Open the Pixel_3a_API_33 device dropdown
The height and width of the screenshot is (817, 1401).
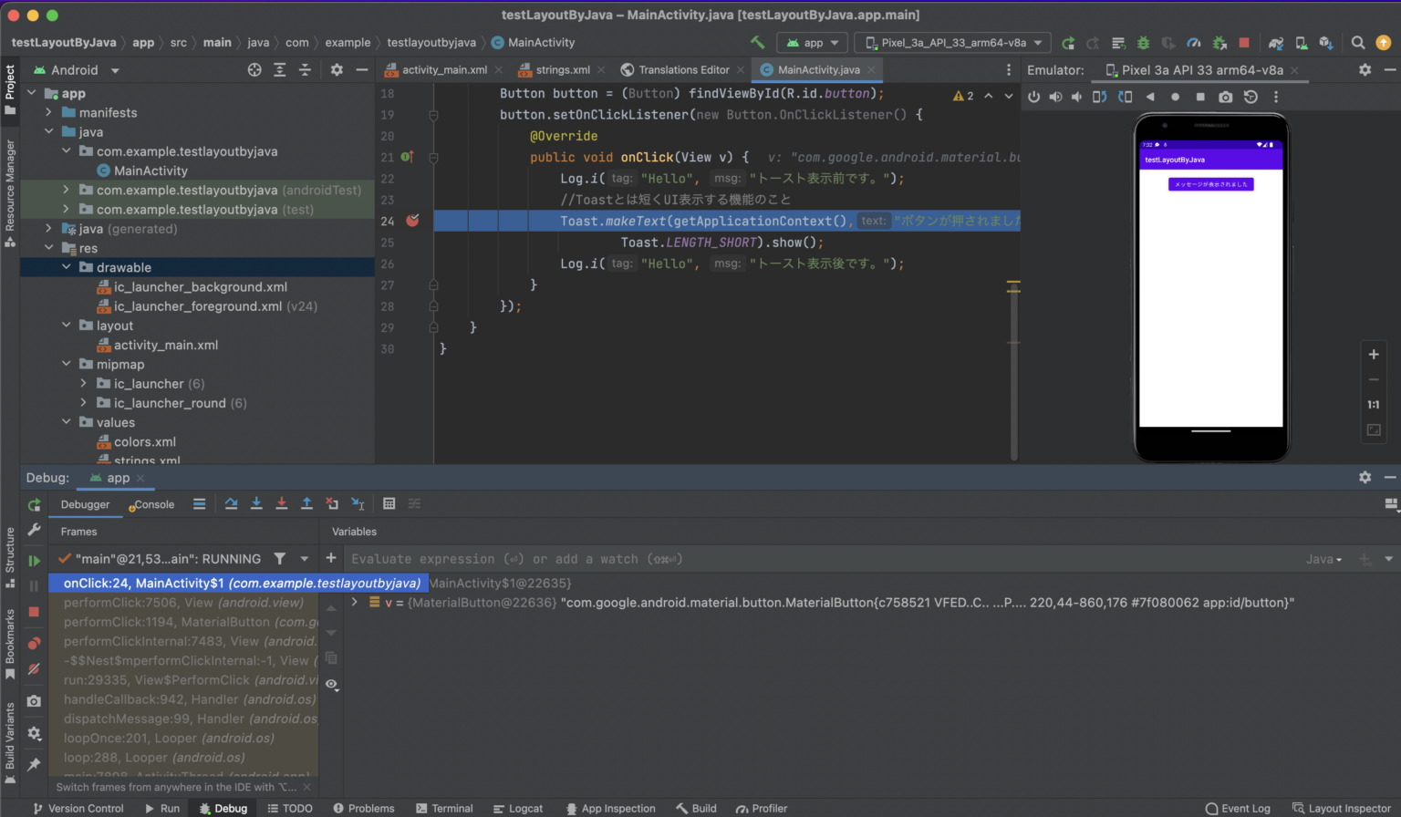(950, 42)
